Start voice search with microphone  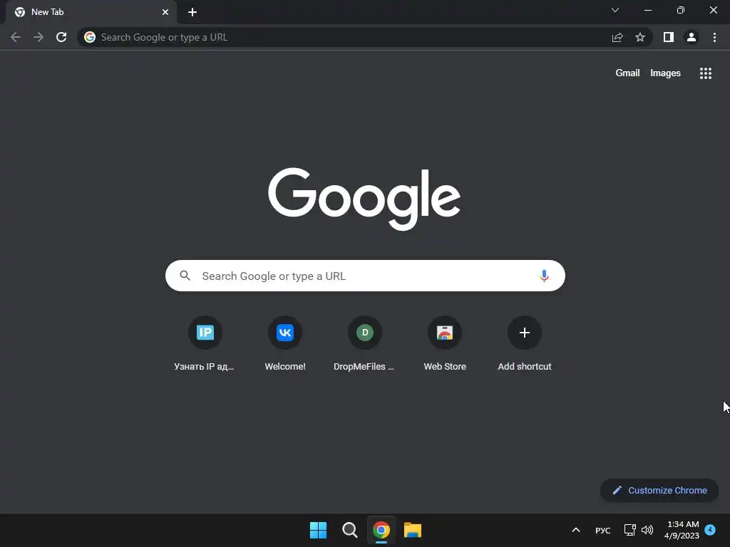coord(544,276)
